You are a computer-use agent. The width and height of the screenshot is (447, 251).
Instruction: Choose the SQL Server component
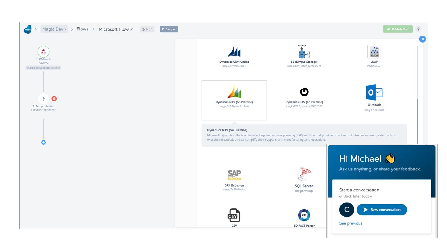304,180
